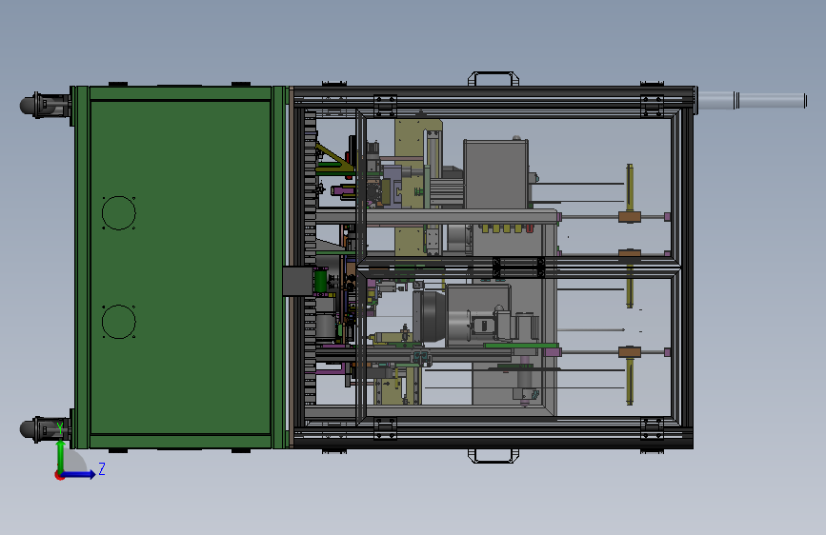Select the green Y axis arrow of triad

coord(61,456)
